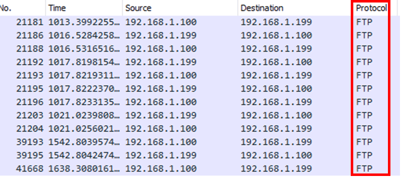Screen dimensions: 402x185
Task: Select packet number 21204
Action: 201,128
